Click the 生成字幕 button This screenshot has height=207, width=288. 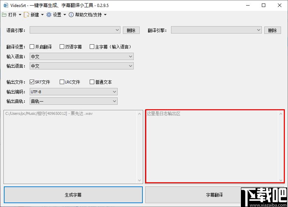click(73, 195)
